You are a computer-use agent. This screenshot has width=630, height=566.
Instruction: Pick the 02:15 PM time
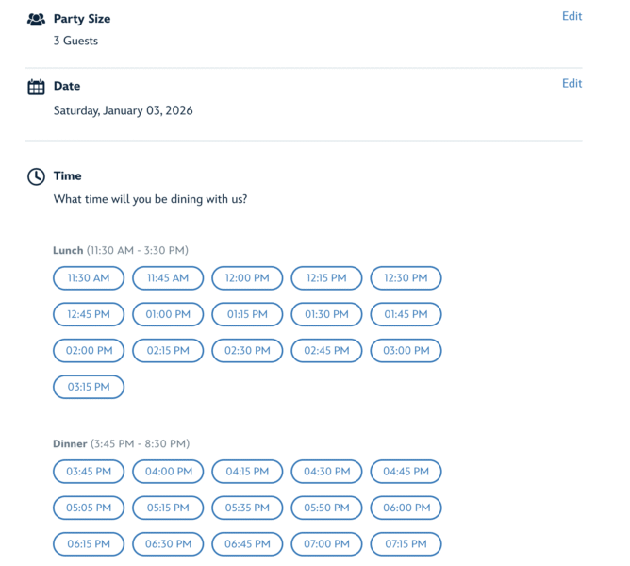click(x=168, y=350)
